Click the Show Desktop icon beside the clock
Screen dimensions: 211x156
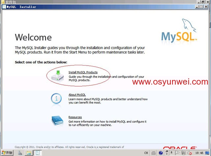[x=207, y=153]
